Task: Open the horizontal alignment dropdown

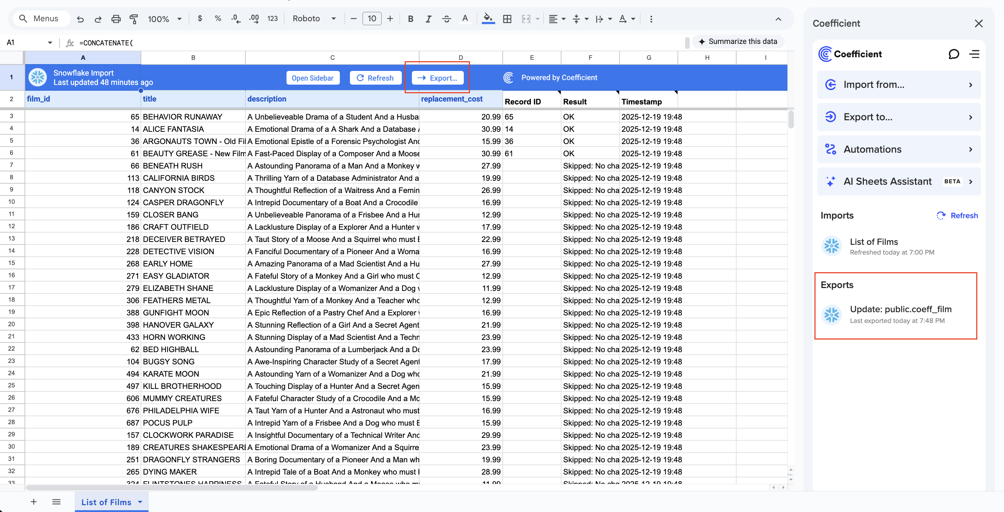Action: pos(556,19)
